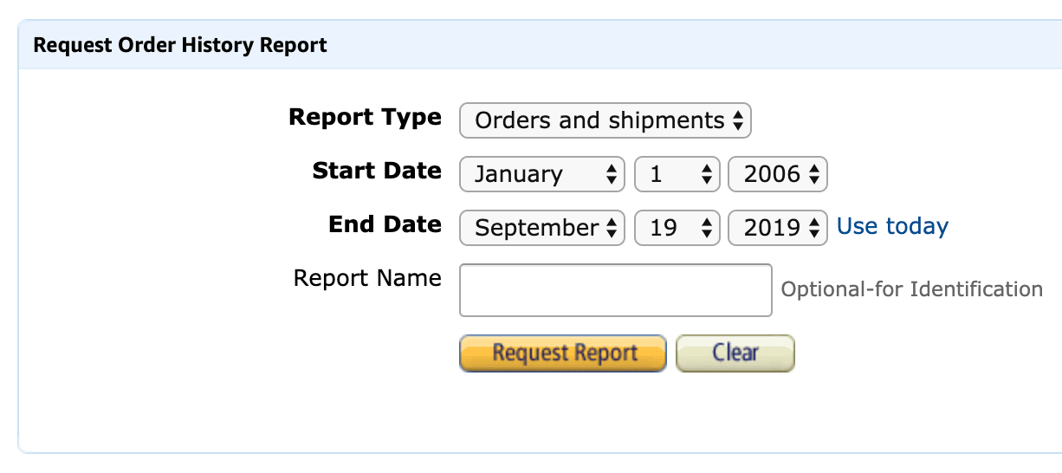Open the Report Type dropdown

pos(604,120)
